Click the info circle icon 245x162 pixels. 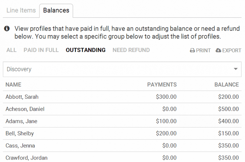coord(7,29)
